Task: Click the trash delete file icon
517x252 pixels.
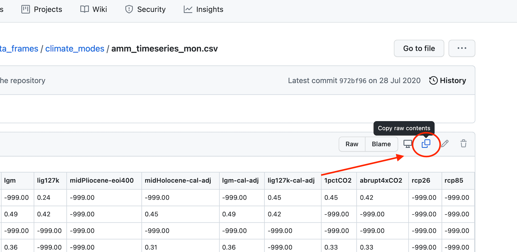Action: (x=463, y=143)
